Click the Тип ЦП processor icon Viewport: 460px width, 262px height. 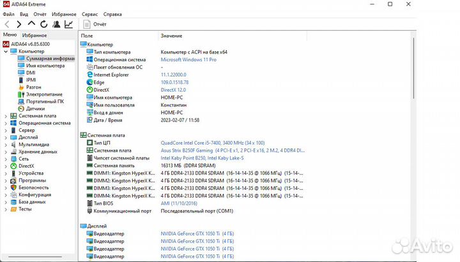pos(90,143)
